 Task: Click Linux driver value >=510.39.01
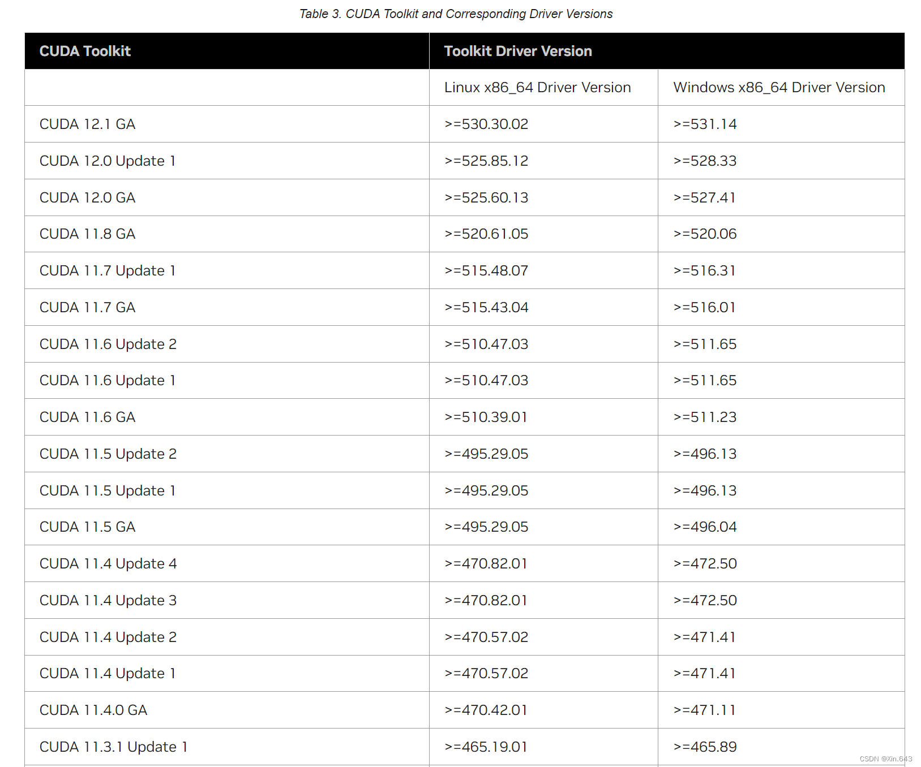[x=486, y=417]
